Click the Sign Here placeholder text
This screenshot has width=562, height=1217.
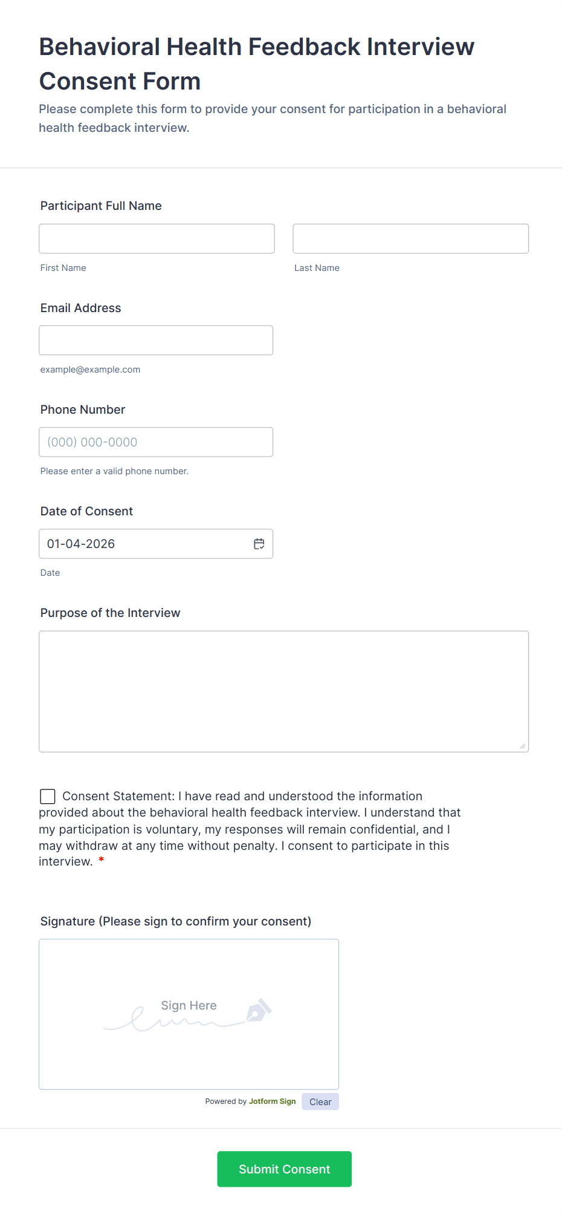[x=189, y=1005]
